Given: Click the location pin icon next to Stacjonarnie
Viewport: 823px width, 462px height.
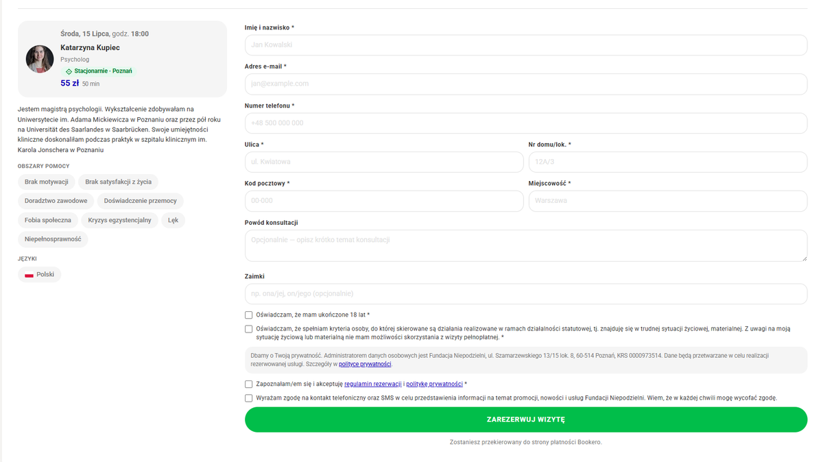Looking at the screenshot, I should tap(69, 71).
